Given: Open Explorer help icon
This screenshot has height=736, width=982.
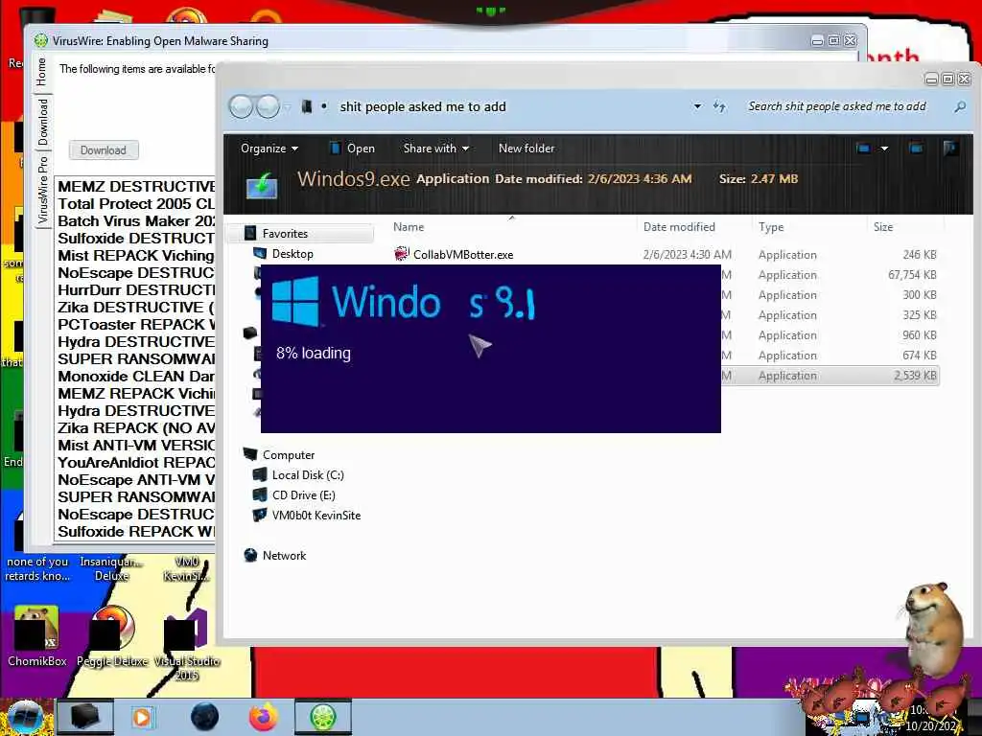Looking at the screenshot, I should coord(950,149).
